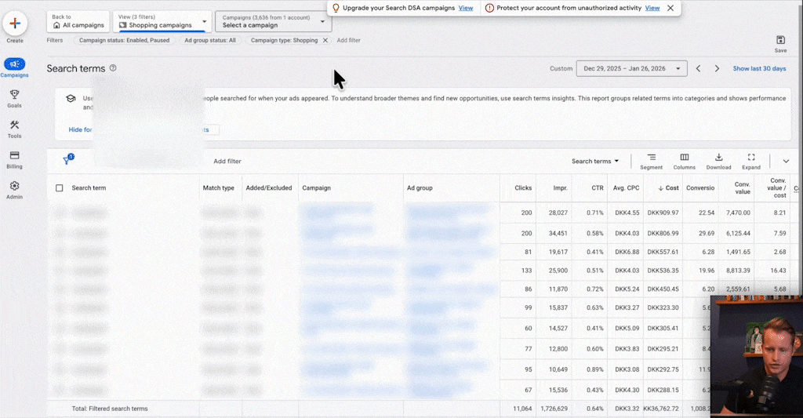Click the Create plus button
Screen dimensions: 803x418
click(15, 24)
